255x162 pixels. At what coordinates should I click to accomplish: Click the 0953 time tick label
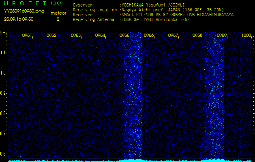point(76,35)
